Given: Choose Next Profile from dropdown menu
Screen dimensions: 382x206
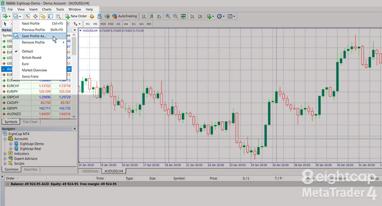Looking at the screenshot, I should [x=40, y=23].
